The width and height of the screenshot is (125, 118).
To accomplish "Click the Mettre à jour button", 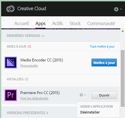I will tap(104, 63).
